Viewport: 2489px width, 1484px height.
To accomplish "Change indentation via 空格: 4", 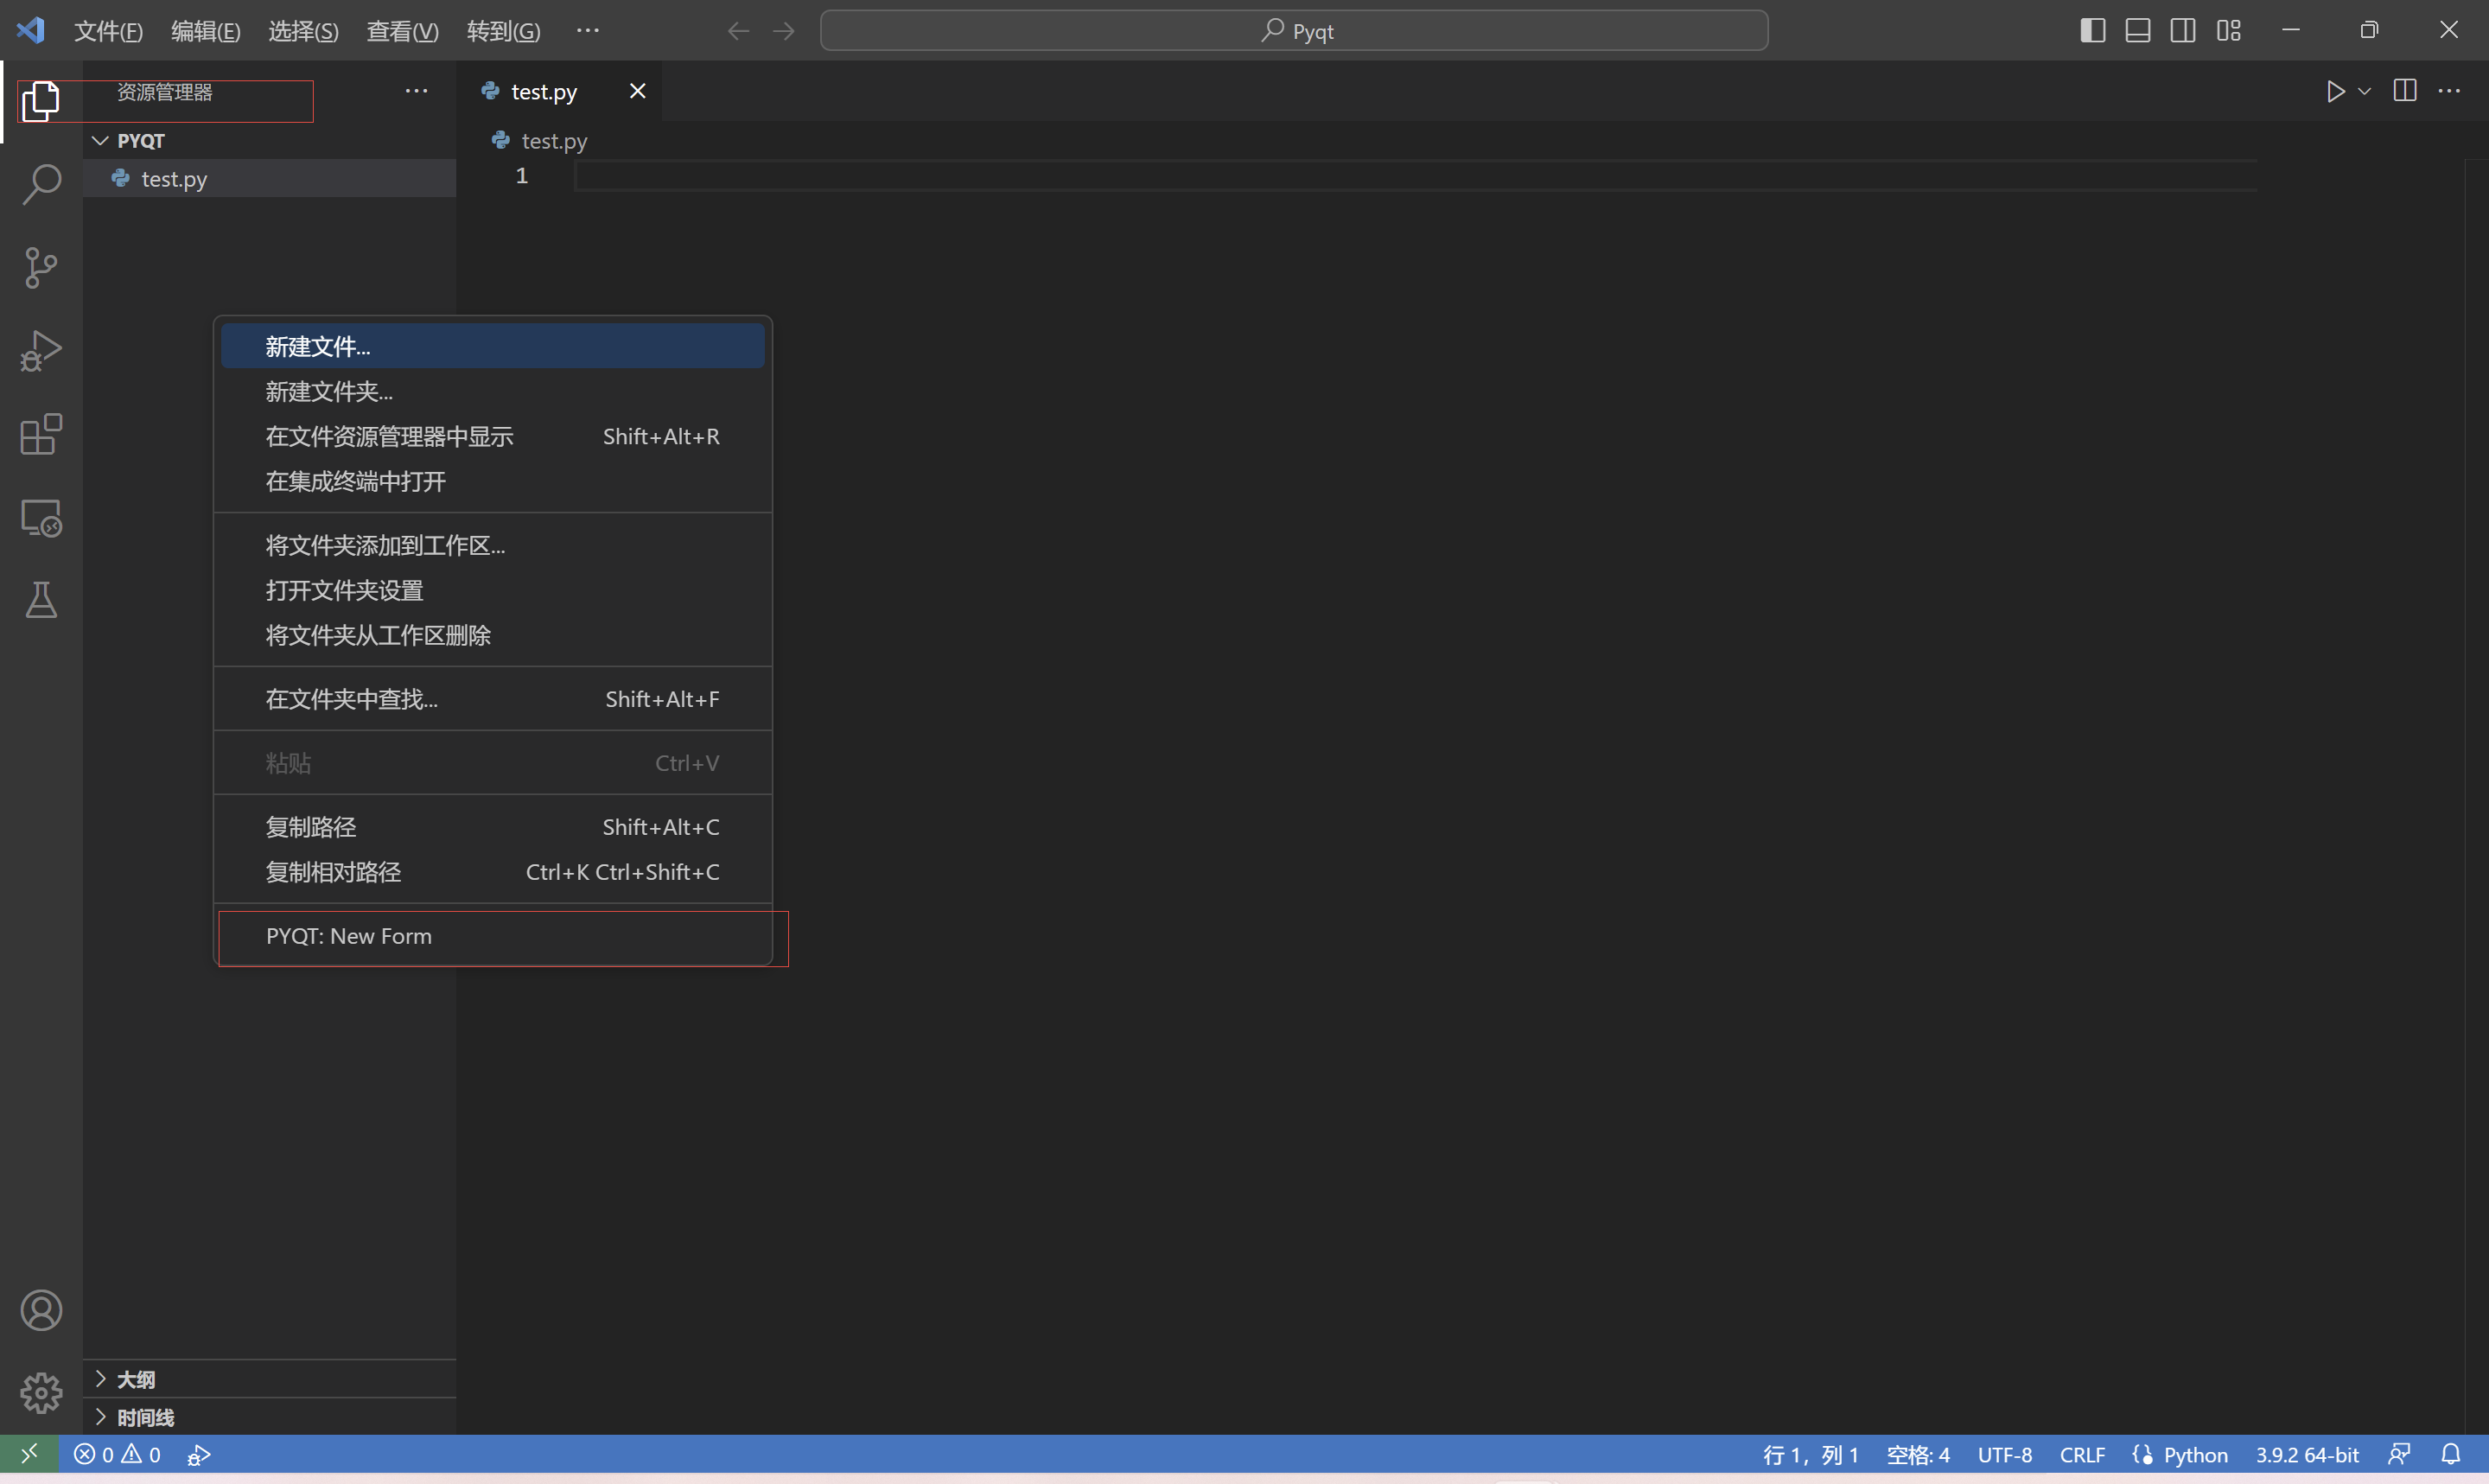I will pyautogui.click(x=1917, y=1454).
